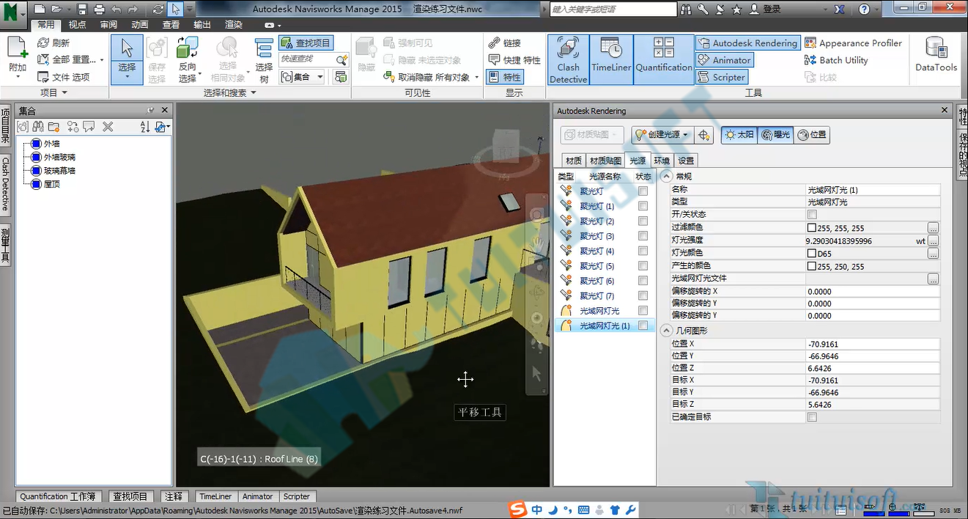The height and width of the screenshot is (519, 968).
Task: Open the Animator tool in ribbon
Action: pos(723,60)
